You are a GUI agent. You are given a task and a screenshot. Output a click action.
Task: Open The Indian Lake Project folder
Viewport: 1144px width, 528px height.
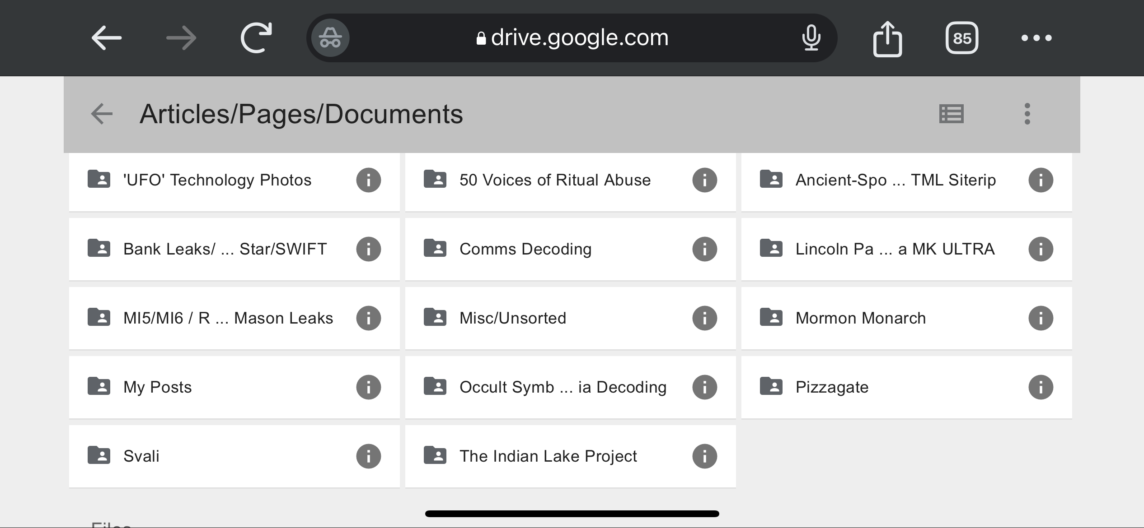click(x=548, y=456)
